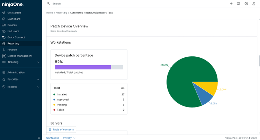
Task: Collapse sidebar with double chevron icon
Action: 39,138
